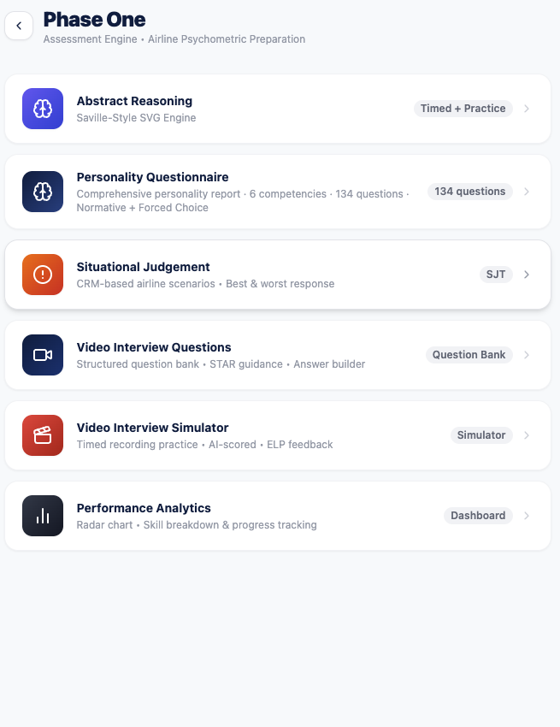Select the SJT tag
The image size is (560, 727).
[496, 275]
